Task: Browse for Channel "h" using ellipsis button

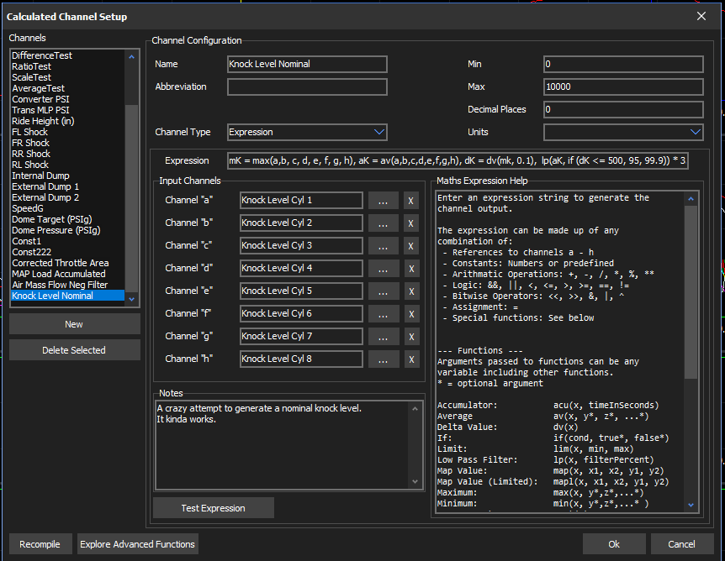Action: pos(384,359)
